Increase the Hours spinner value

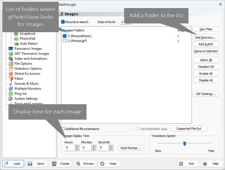(x=77, y=147)
